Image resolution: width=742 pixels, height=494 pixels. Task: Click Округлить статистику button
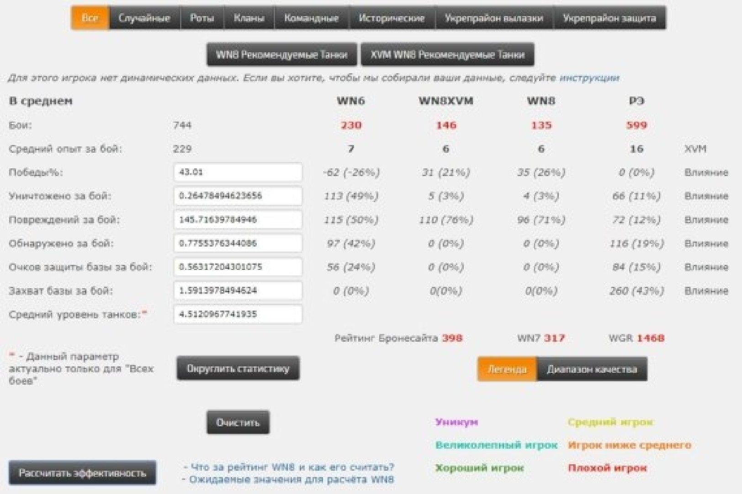coord(238,369)
